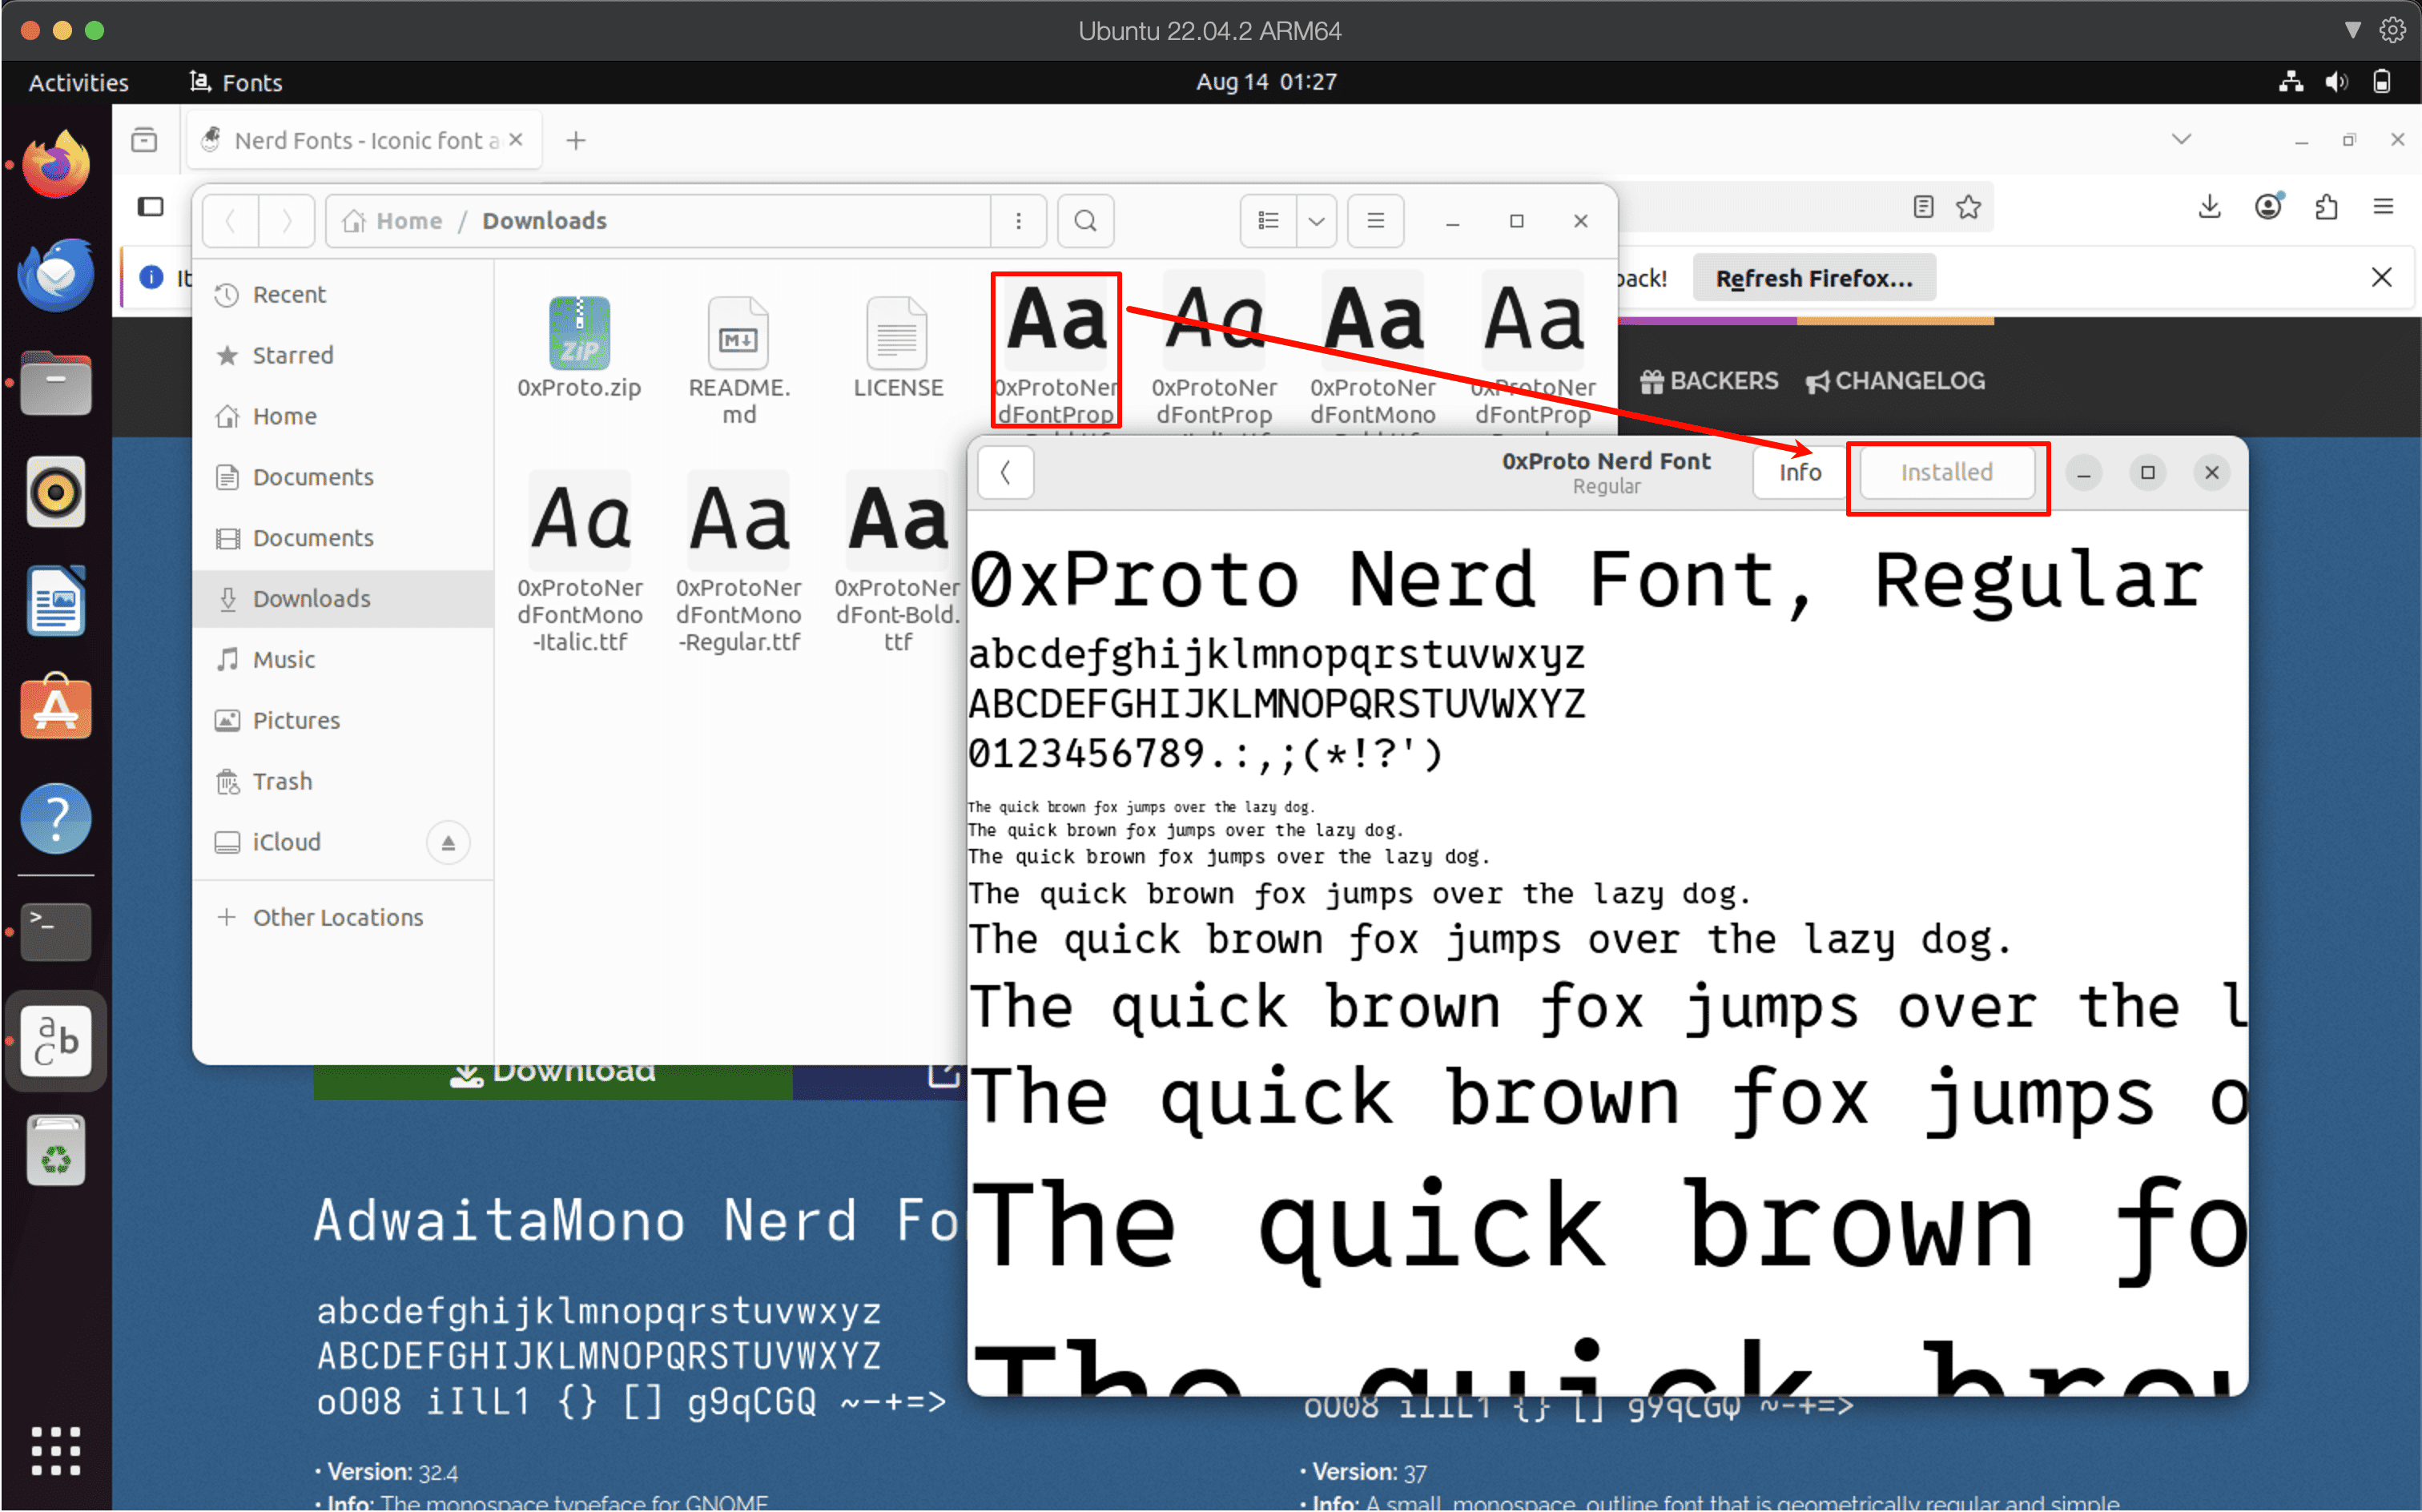Open a new Firefox tab

(x=576, y=141)
